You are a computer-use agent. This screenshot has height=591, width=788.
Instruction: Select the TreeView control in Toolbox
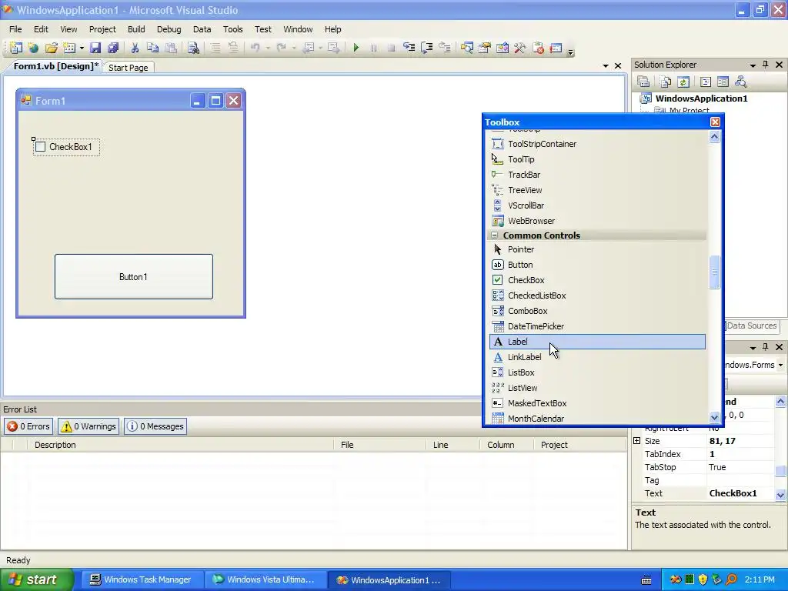pos(597,190)
